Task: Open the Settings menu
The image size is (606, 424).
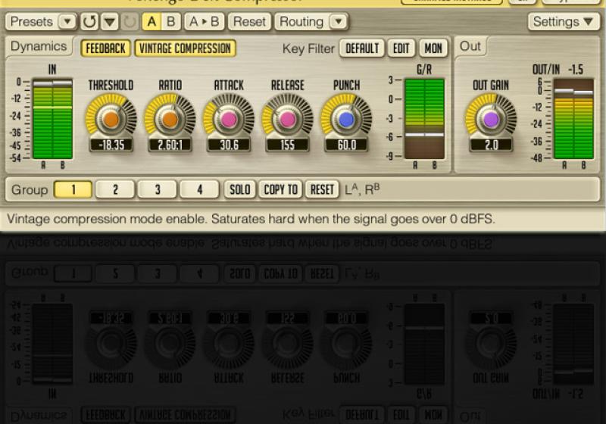Action: click(564, 22)
